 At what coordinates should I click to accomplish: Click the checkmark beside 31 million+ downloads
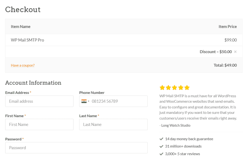tap(161, 146)
